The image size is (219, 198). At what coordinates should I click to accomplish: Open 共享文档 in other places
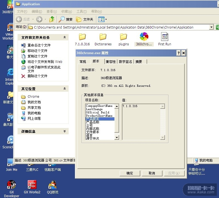(x=34, y=107)
